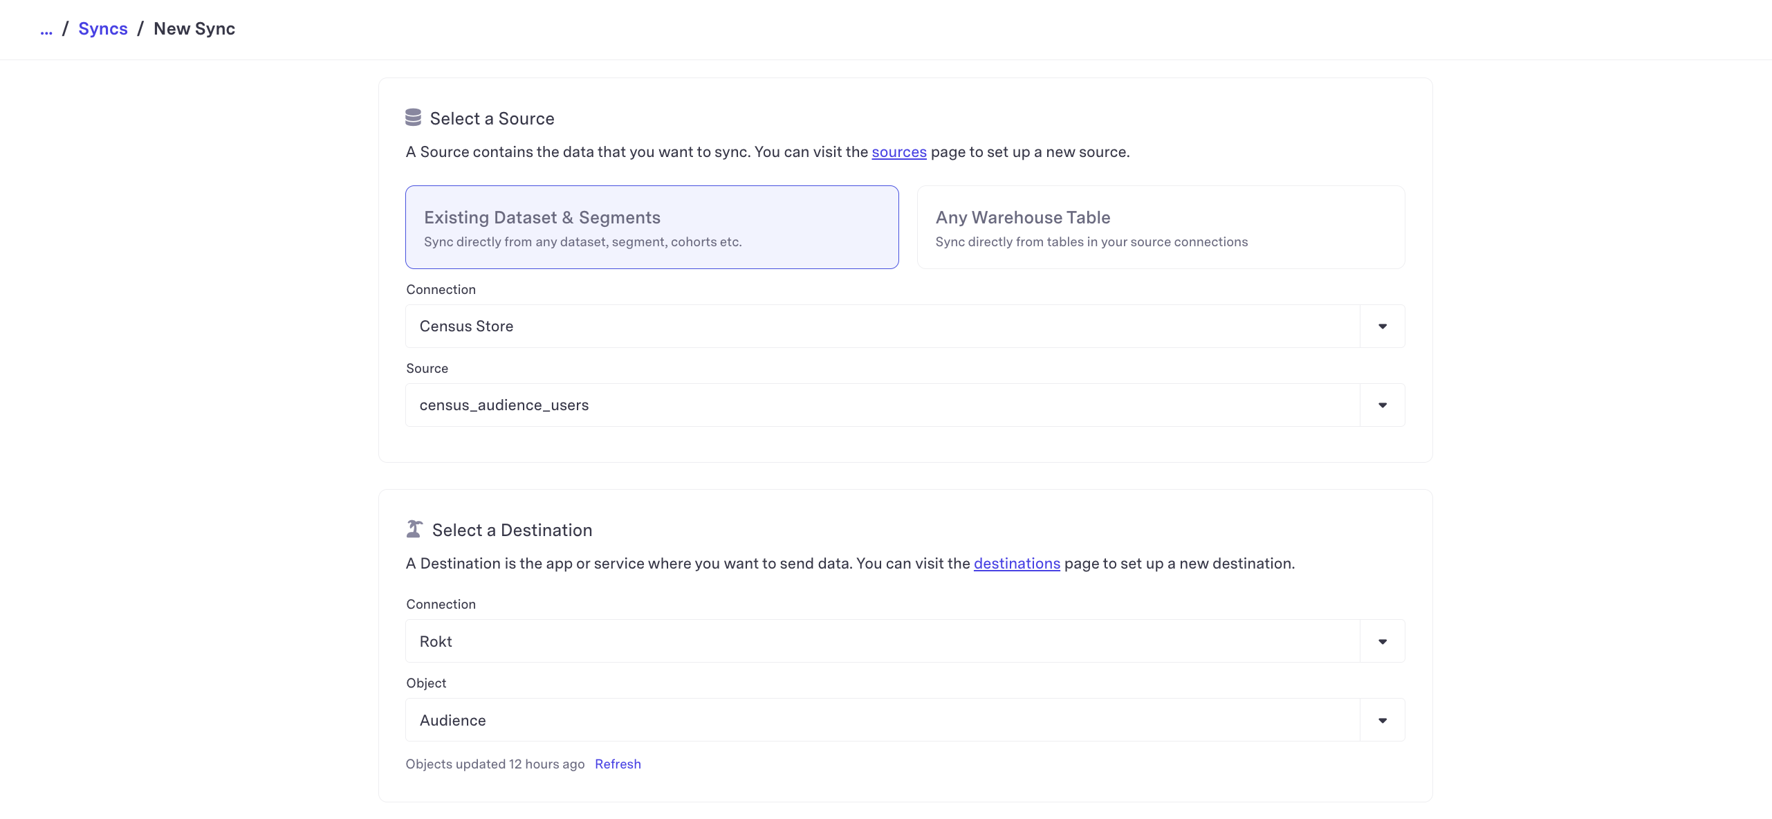The image size is (1772, 819).
Task: Click the Objects updated 12 hours ago text
Action: (495, 764)
